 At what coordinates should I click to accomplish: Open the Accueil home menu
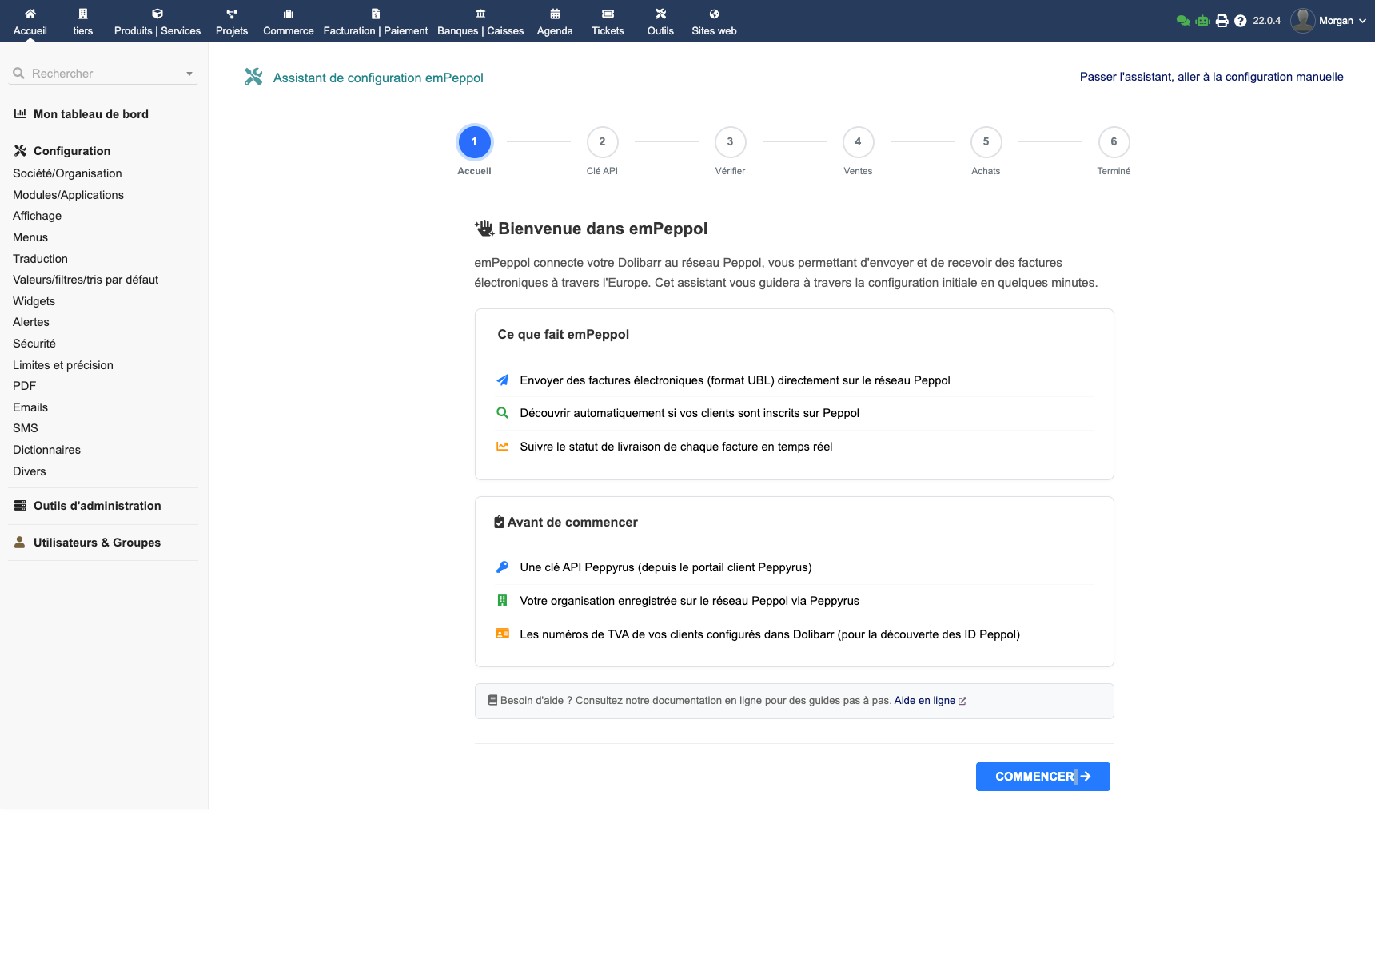pos(30,22)
